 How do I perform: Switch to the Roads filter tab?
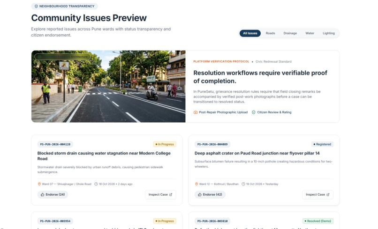[x=270, y=33]
